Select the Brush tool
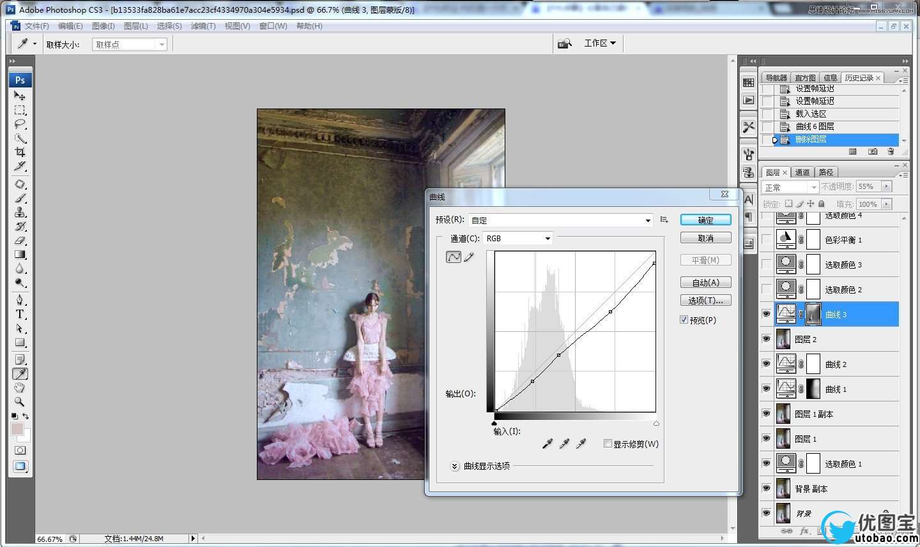This screenshot has height=547, width=920. (x=20, y=198)
